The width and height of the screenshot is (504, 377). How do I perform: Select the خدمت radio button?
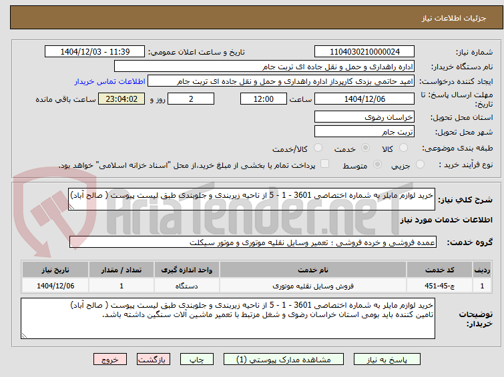point(365,148)
